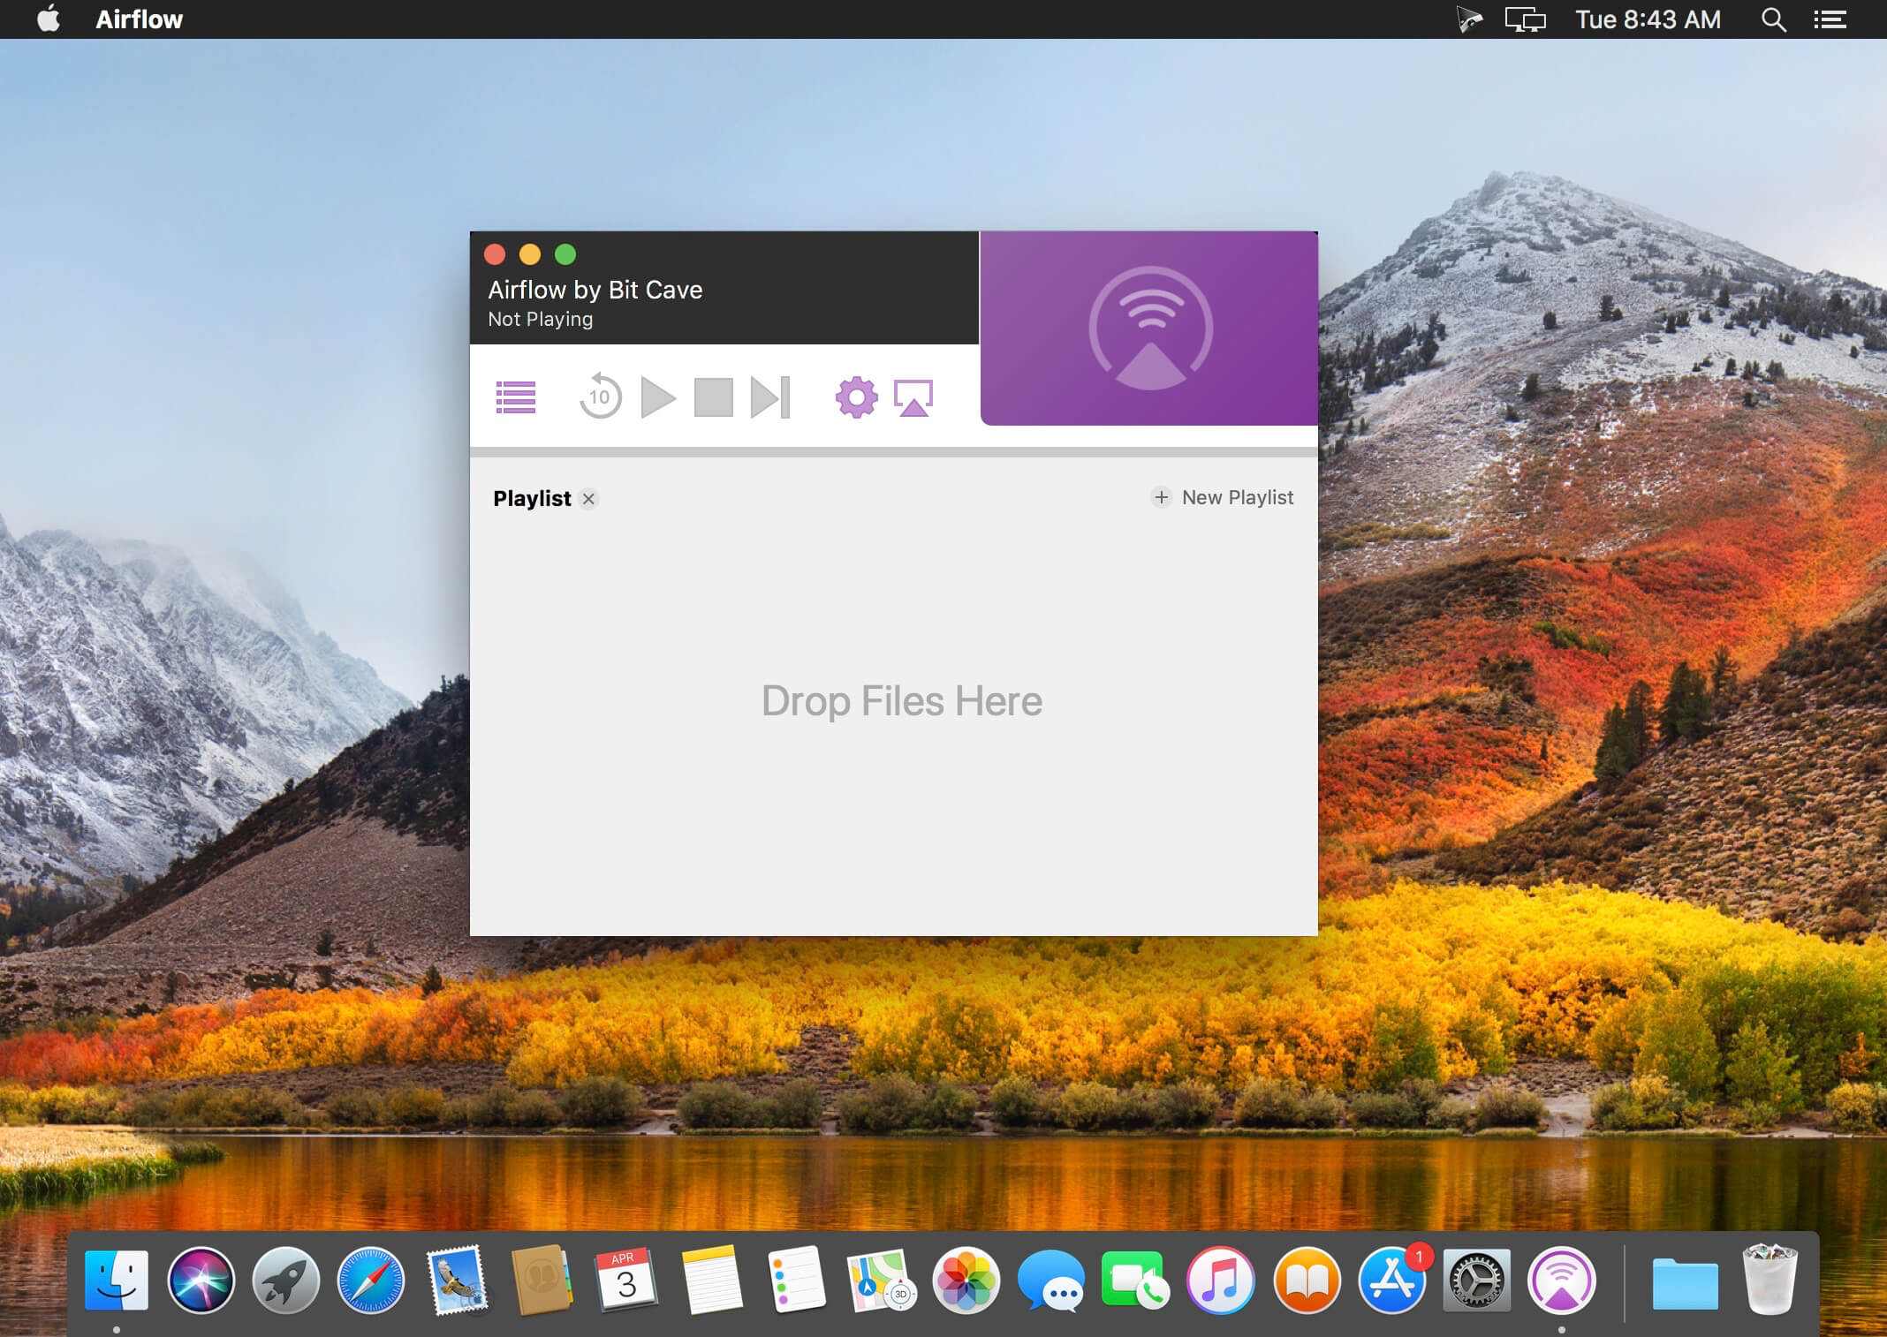Select the Airflow menu bar item

pos(140,19)
